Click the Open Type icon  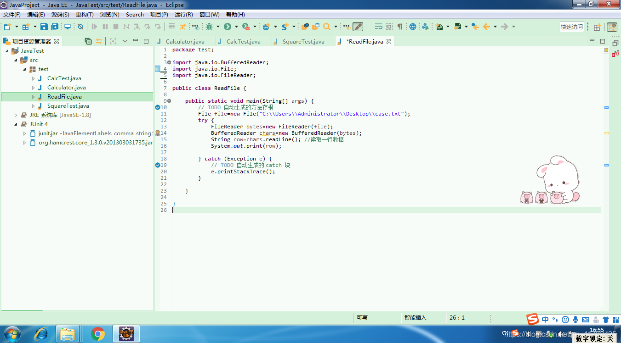click(304, 26)
